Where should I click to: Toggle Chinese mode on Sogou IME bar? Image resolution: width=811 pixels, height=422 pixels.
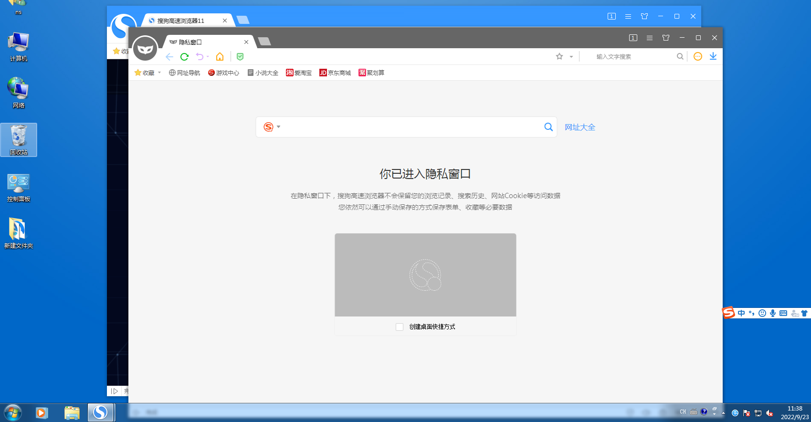pos(741,313)
